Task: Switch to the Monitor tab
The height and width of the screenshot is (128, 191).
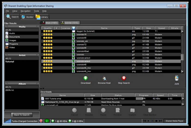Action: click(27, 17)
